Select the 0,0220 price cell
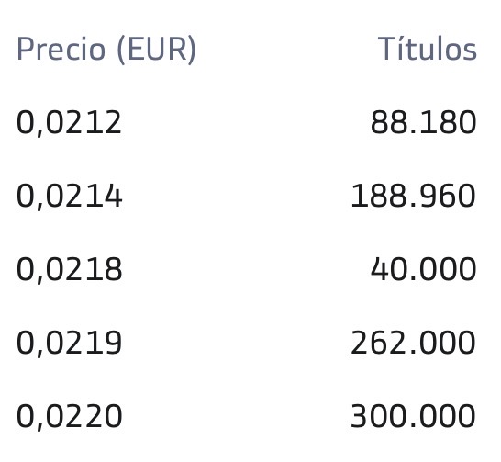Viewport: 501px width, 462px height. [69, 418]
